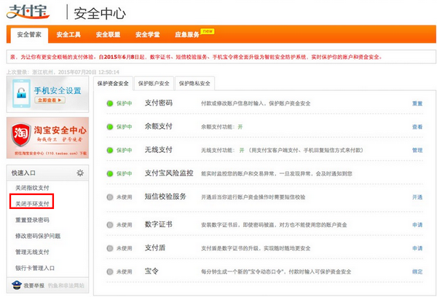Click 管理 link for 无线支付

coord(417,150)
